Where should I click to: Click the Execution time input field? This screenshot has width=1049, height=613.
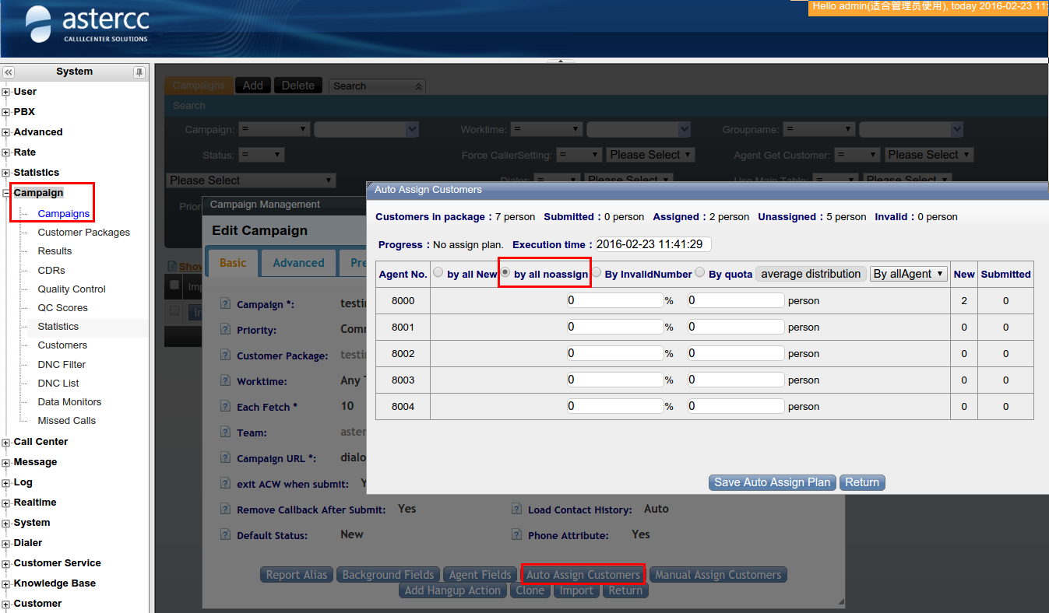coord(653,244)
